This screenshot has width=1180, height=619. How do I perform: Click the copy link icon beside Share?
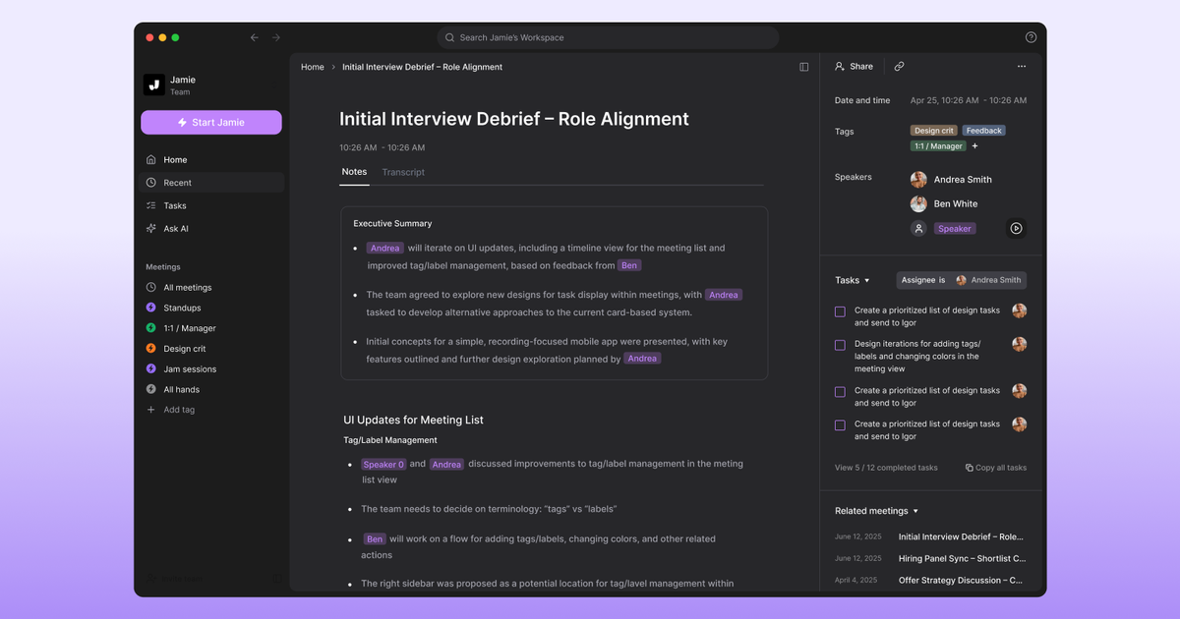pyautogui.click(x=899, y=66)
